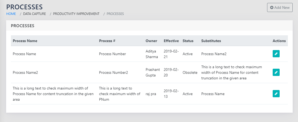This screenshot has height=122, width=298.
Task: Click edit pencil icon for Process Name row
Action: (276, 54)
